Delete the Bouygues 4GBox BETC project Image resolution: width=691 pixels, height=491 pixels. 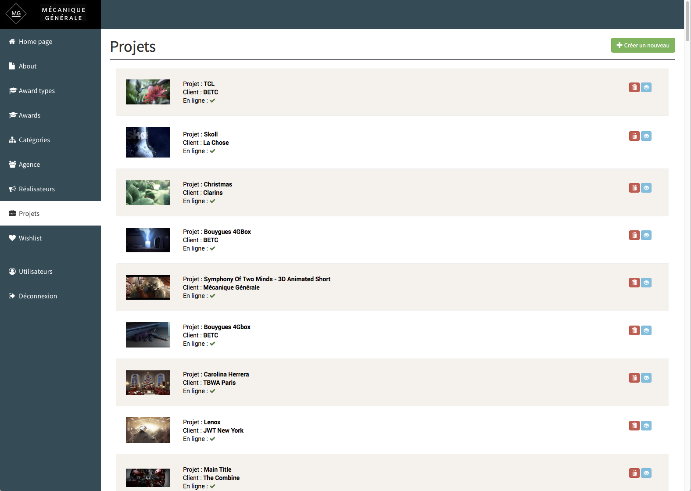tap(634, 235)
